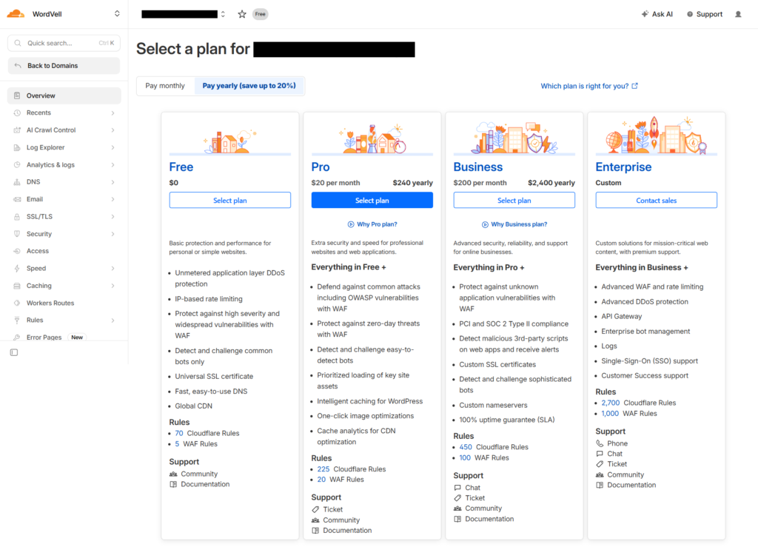Image resolution: width=758 pixels, height=547 pixels.
Task: Switch billing to Pay monthly
Action: point(165,85)
